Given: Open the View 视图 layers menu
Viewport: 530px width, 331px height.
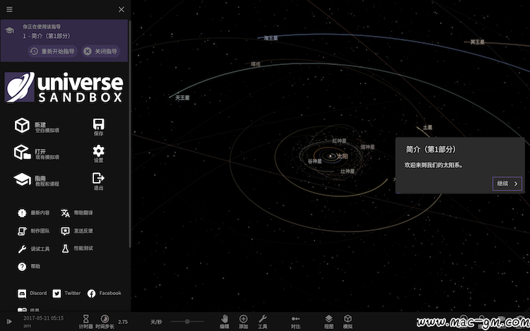Looking at the screenshot, I should 329,322.
